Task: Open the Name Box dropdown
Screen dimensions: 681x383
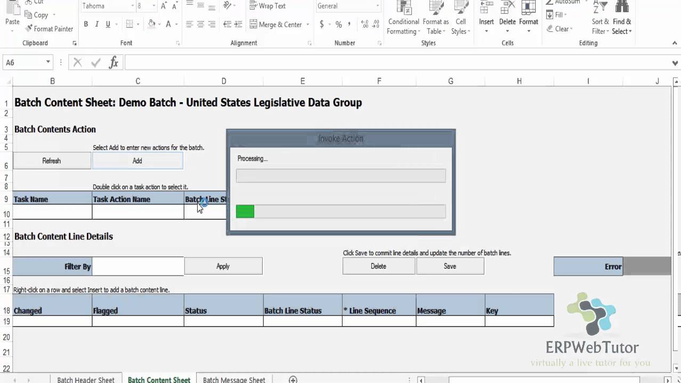Action: coord(48,63)
